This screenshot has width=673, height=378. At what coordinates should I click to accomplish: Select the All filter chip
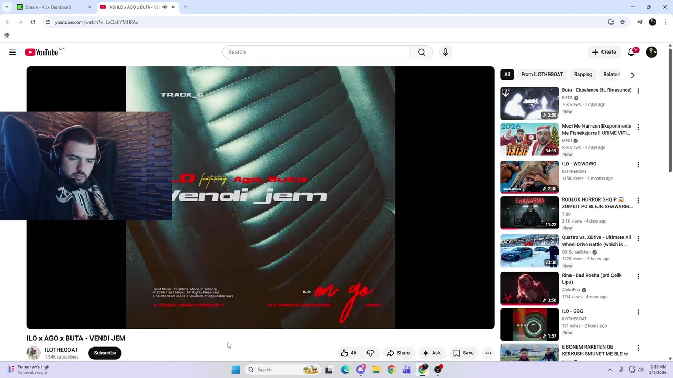pyautogui.click(x=507, y=75)
